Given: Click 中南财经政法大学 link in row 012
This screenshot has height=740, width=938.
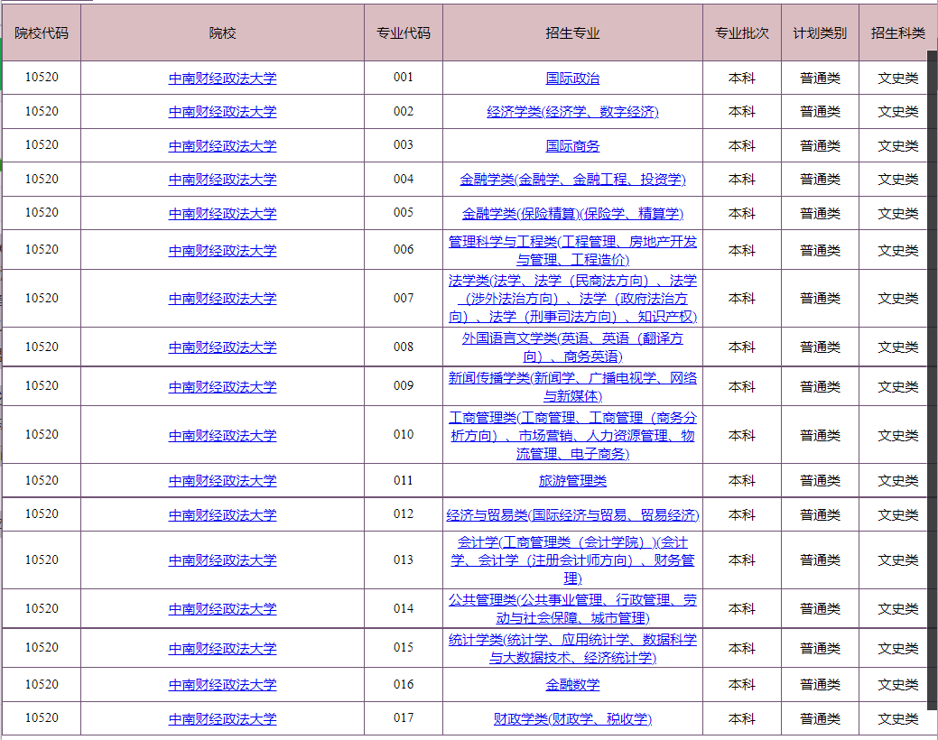Looking at the screenshot, I should tap(222, 515).
